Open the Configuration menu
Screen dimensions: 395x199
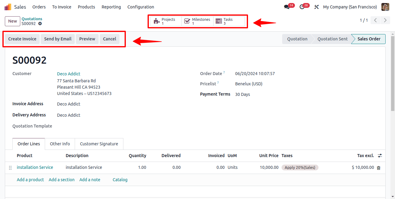(x=141, y=7)
